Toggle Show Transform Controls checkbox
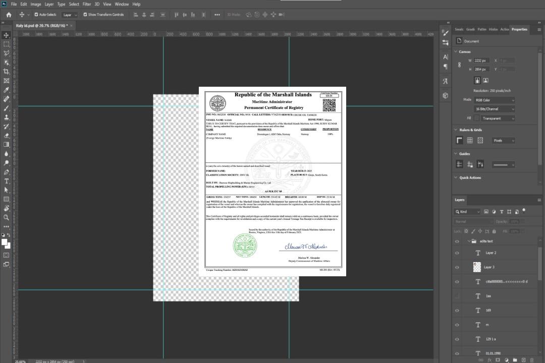Viewport: 545px width, 363px height. pos(85,15)
